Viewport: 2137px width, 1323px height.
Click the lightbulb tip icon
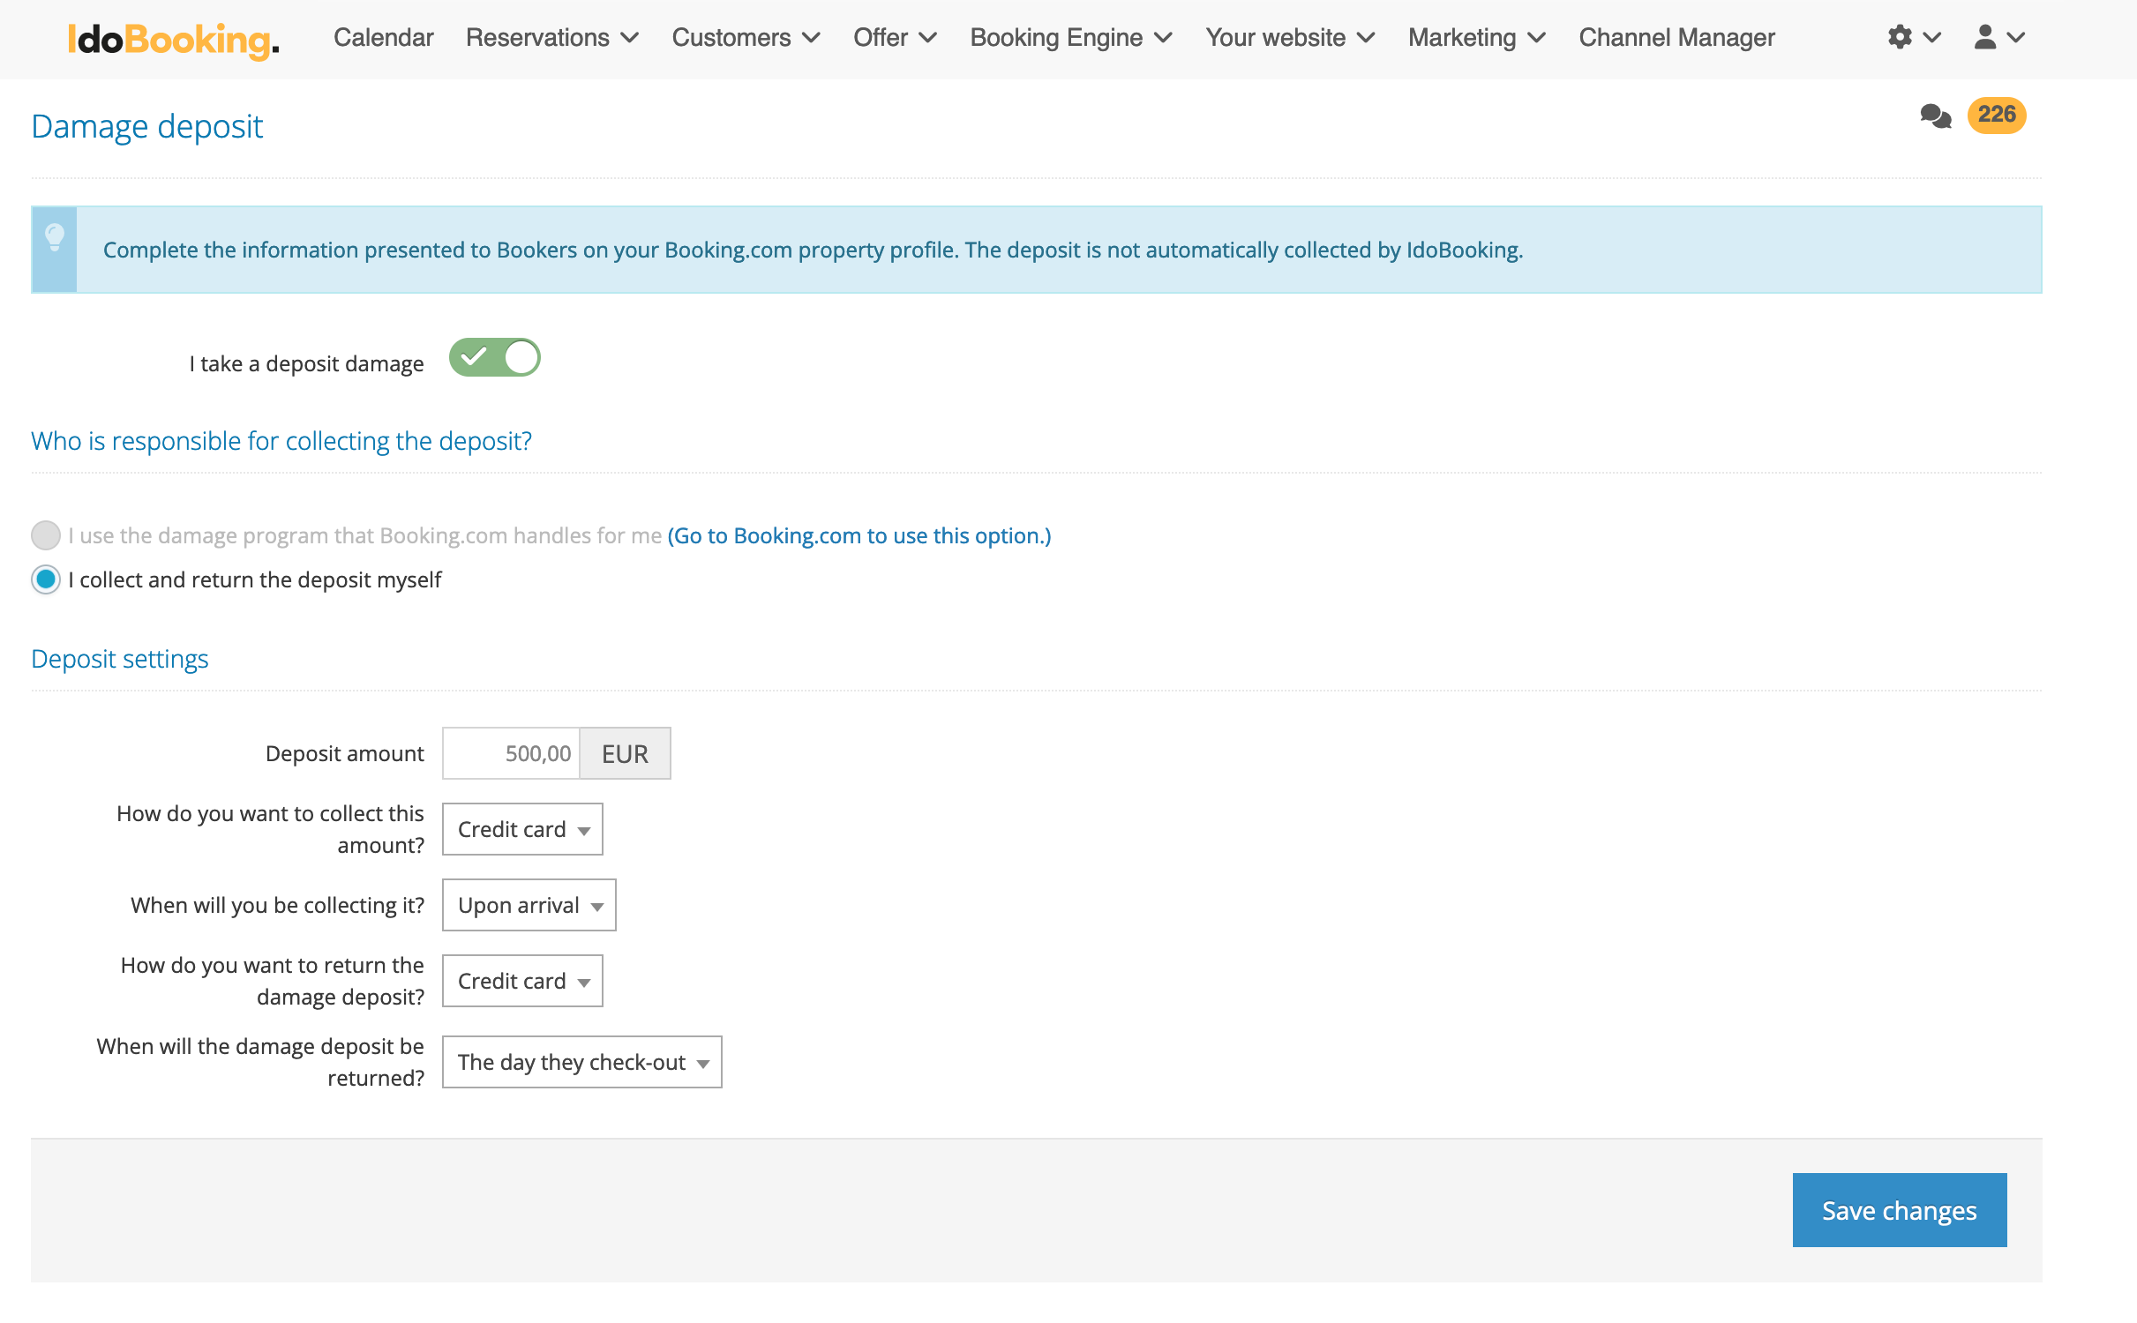point(55,238)
